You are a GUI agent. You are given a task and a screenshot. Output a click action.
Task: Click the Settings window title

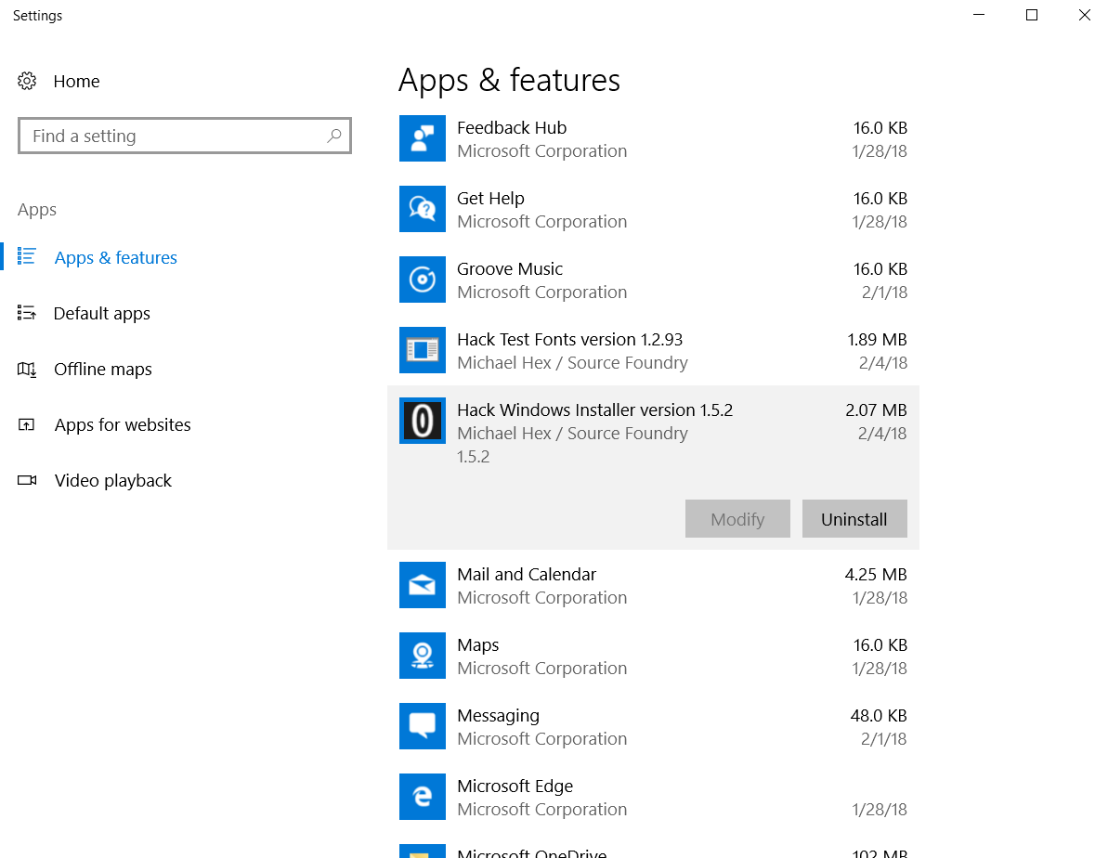pos(37,16)
